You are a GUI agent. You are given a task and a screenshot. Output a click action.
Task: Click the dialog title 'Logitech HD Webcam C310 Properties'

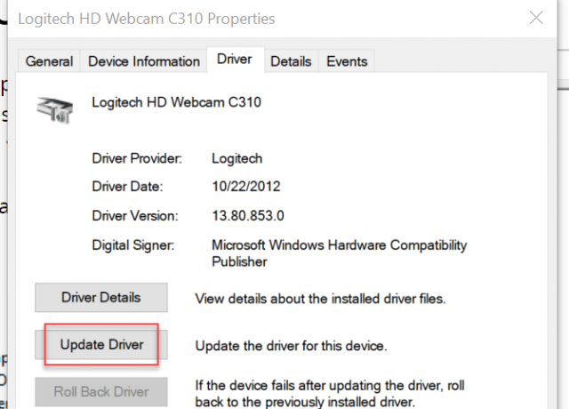coord(147,19)
